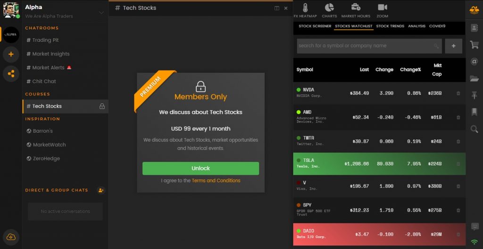This screenshot has width=483, height=249.
Task: Sort watchlist by Mkt Cap column header
Action: [437, 70]
